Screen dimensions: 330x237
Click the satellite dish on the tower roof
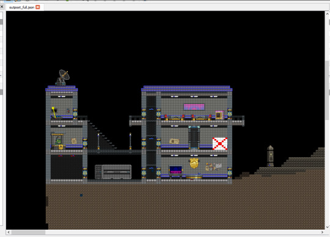(62, 78)
